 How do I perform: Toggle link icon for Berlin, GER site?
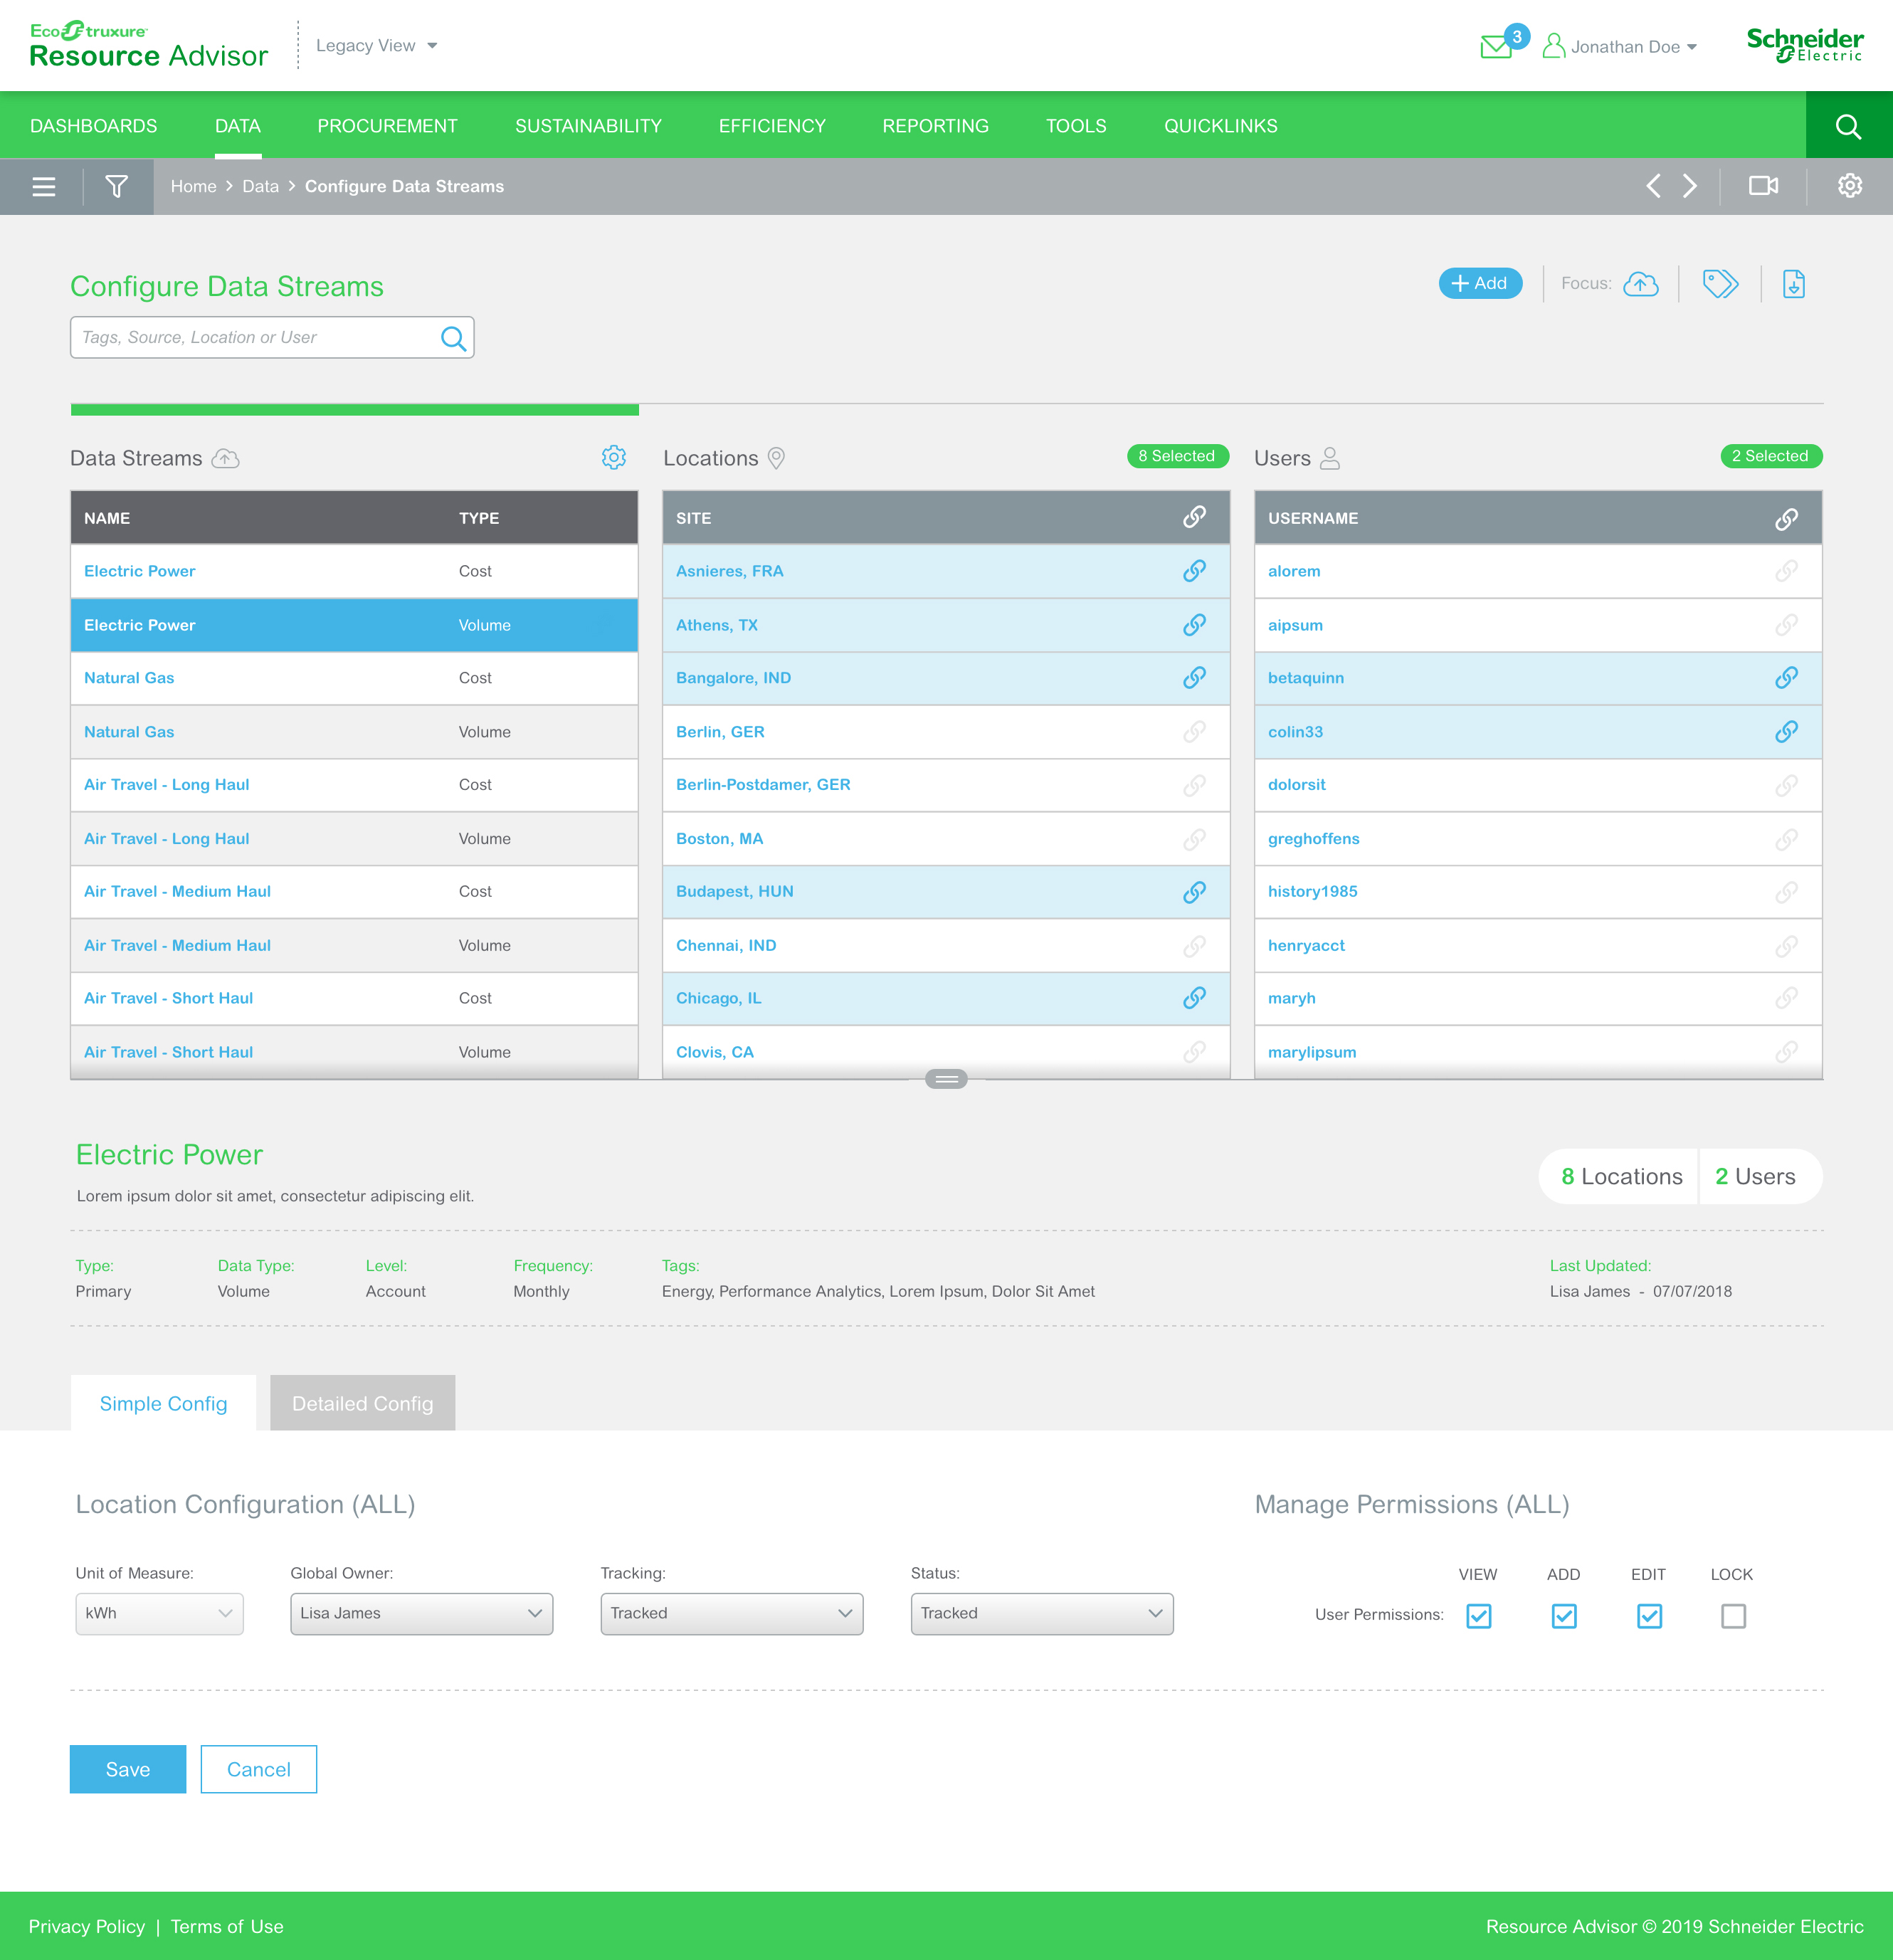tap(1194, 732)
